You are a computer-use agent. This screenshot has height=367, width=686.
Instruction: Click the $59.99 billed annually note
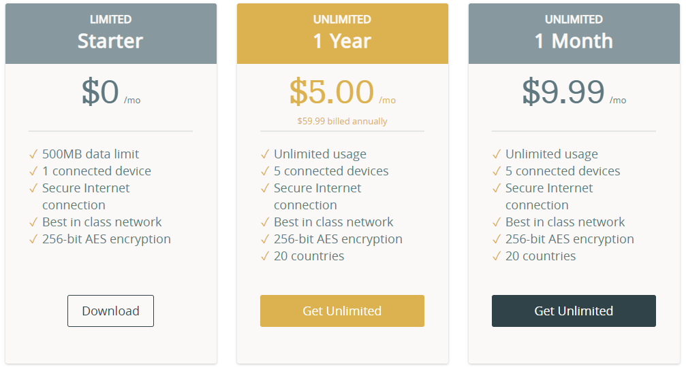pos(342,121)
